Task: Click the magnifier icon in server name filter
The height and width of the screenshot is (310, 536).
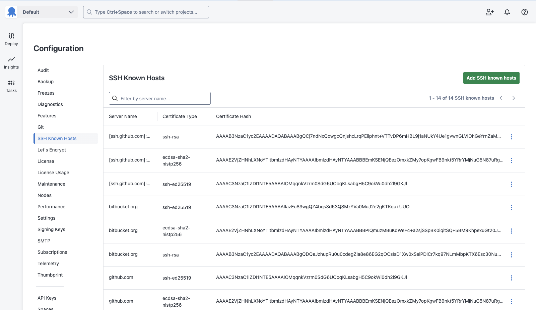Action: coord(115,98)
